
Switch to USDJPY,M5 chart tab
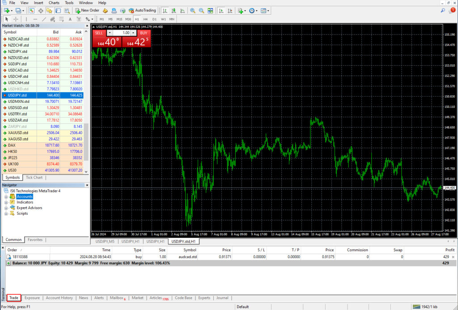coord(105,242)
